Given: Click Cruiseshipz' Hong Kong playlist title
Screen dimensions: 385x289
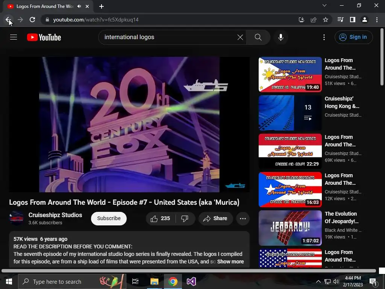Looking at the screenshot, I should pos(342,102).
